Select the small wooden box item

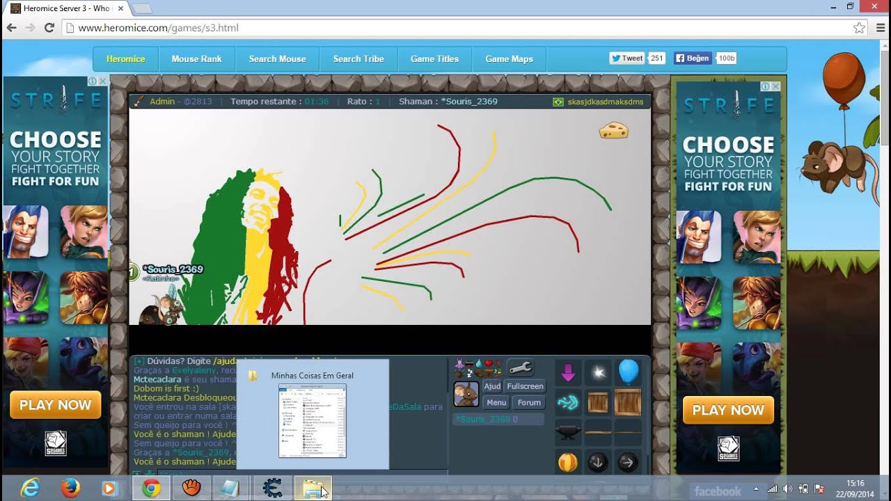pyautogui.click(x=598, y=402)
